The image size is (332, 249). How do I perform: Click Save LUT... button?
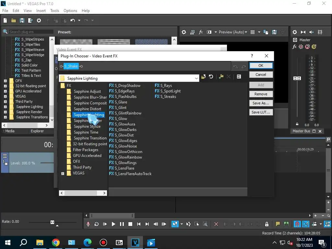point(261,112)
